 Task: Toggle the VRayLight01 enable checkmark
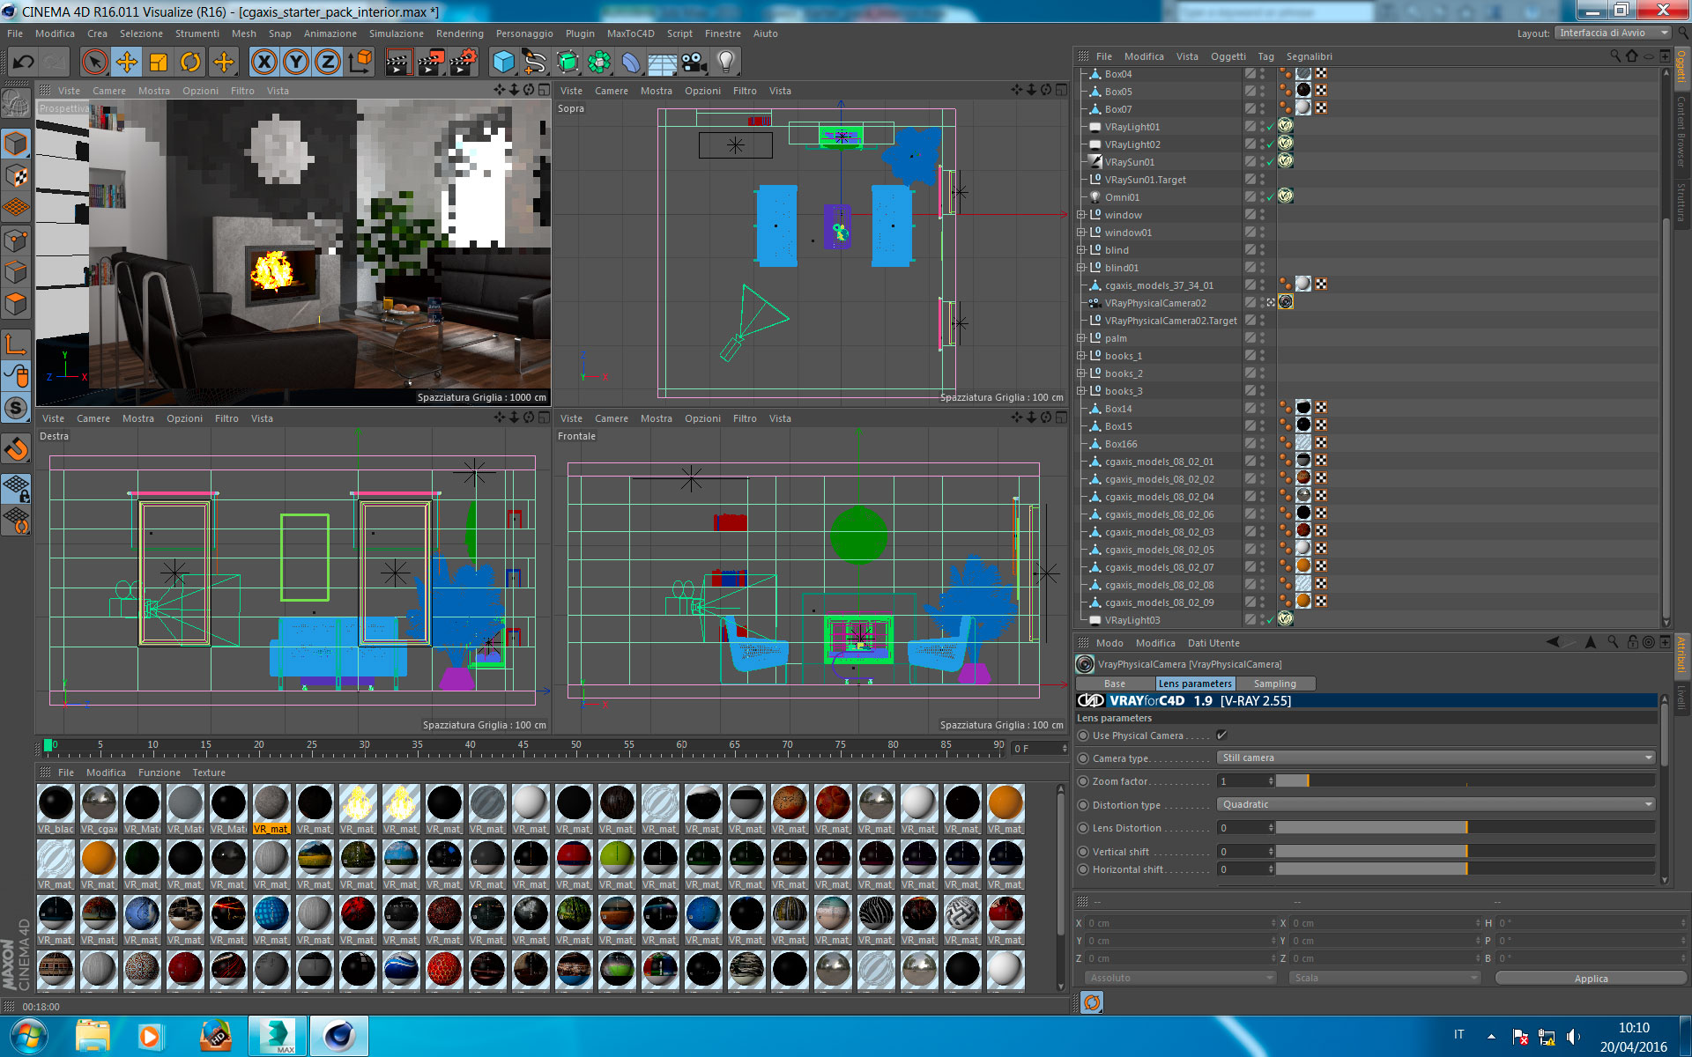(x=1269, y=128)
